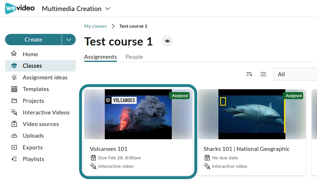Click the No due date text

[x=225, y=158]
